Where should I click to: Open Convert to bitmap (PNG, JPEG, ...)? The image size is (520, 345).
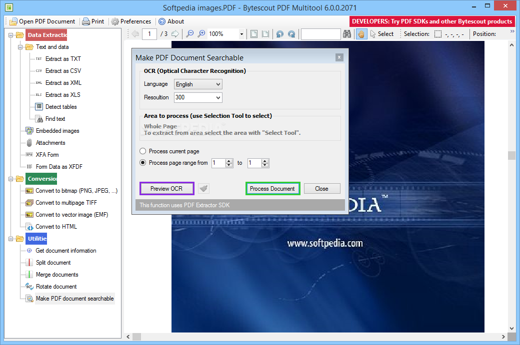(x=76, y=191)
